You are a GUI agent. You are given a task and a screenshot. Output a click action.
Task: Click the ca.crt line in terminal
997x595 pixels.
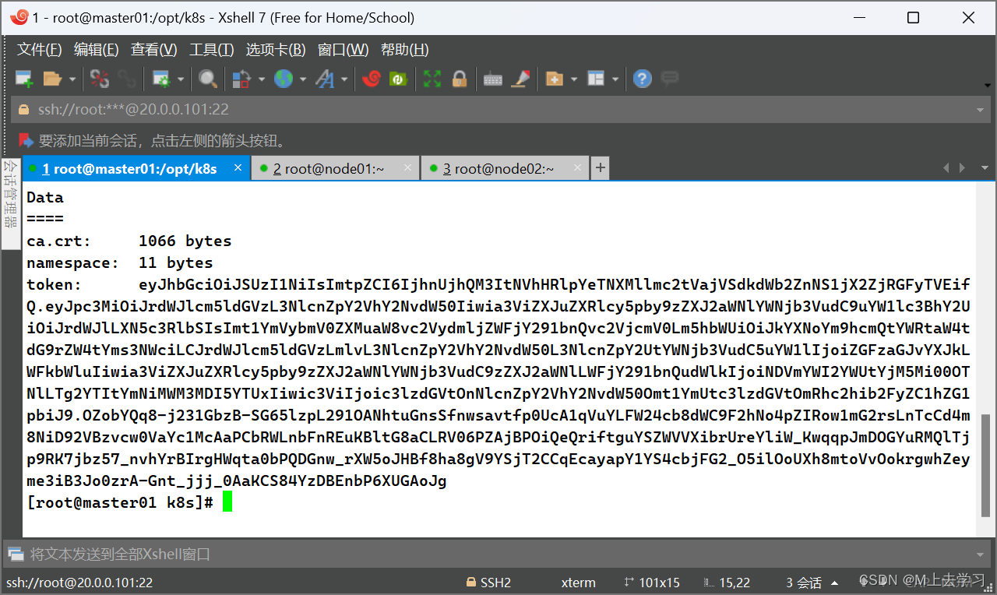(129, 241)
